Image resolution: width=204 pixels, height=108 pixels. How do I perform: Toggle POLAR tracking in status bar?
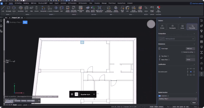[x=151, y=106]
